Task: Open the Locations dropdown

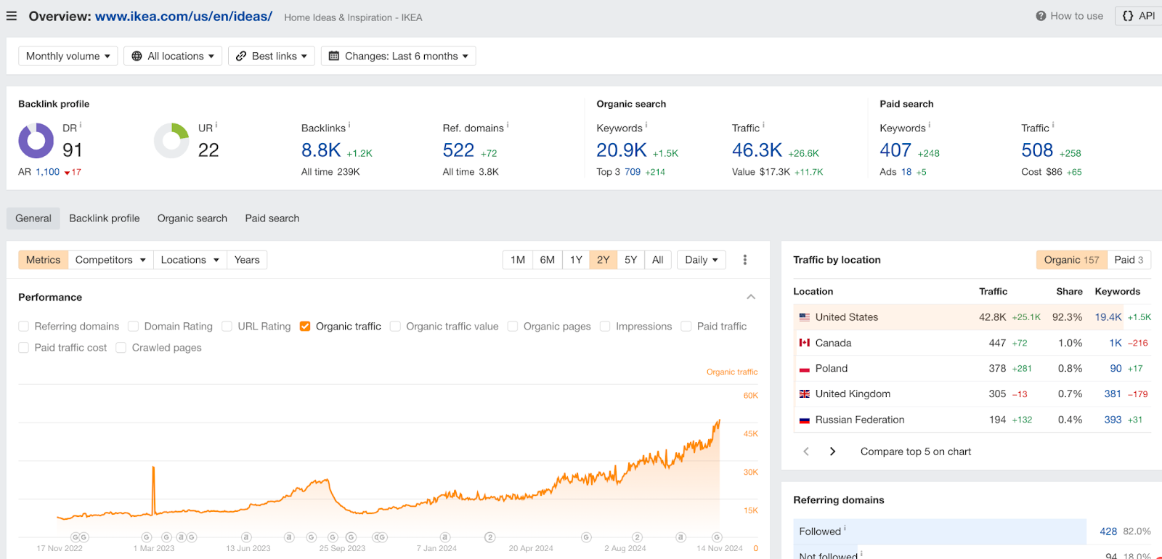Action: 190,260
